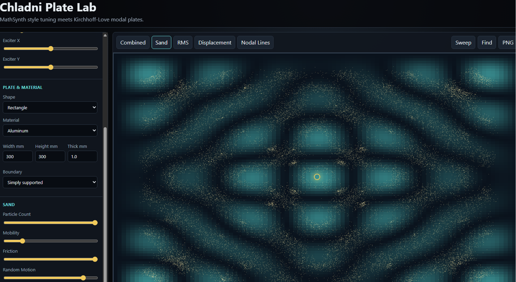Focus the Thick mm input field
The height and width of the screenshot is (282, 516).
point(83,157)
